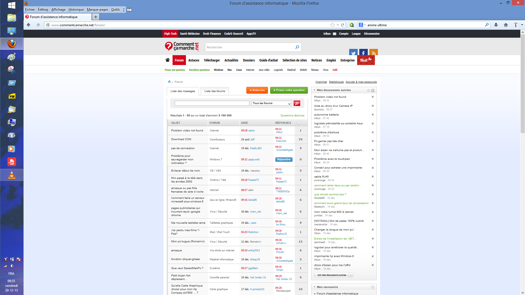Click the Déconnexion link
This screenshot has height=295, width=525.
tap(372, 34)
